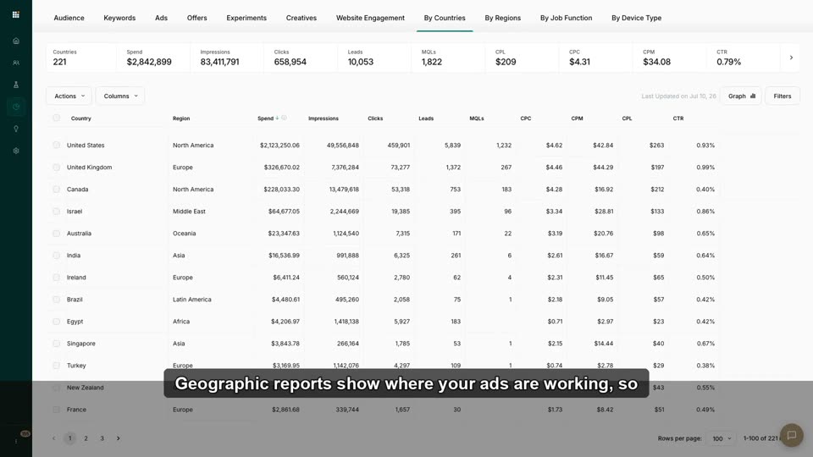
Task: Click the $2,123,250.06 spend value
Action: point(279,145)
